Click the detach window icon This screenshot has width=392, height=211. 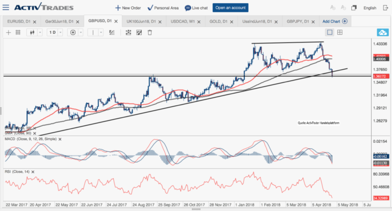354,8
